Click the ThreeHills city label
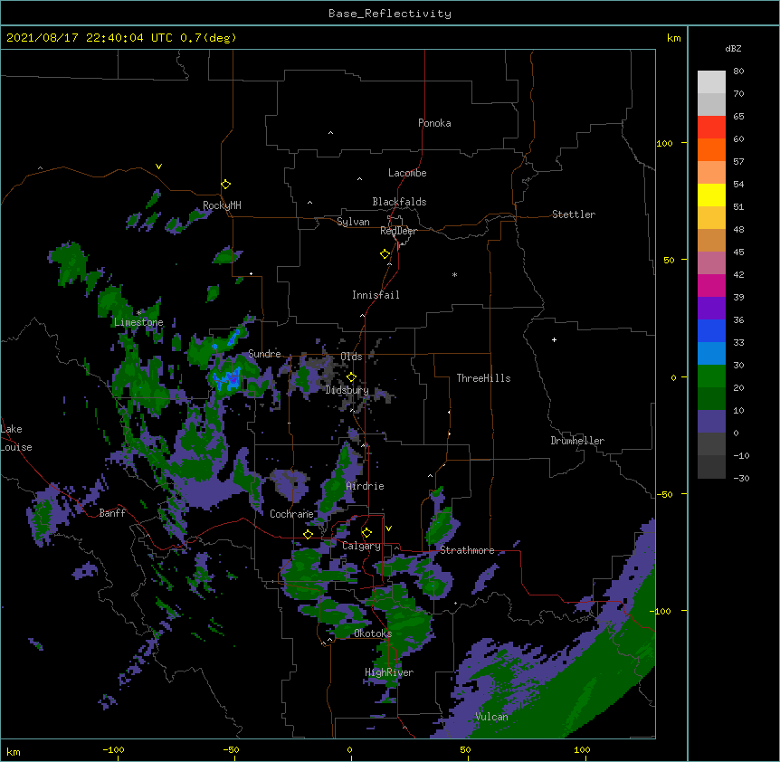This screenshot has height=762, width=780. click(x=483, y=378)
